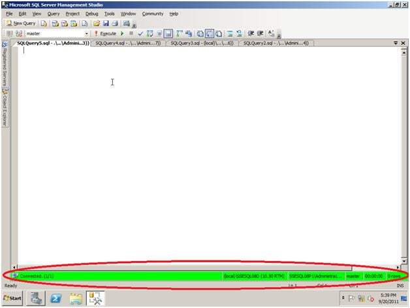Start debugging with the green arrow

tap(122, 33)
